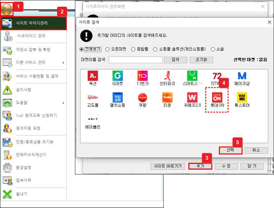Click the 취소 cancel button
This screenshot has height=208, width=274.
click(256, 150)
